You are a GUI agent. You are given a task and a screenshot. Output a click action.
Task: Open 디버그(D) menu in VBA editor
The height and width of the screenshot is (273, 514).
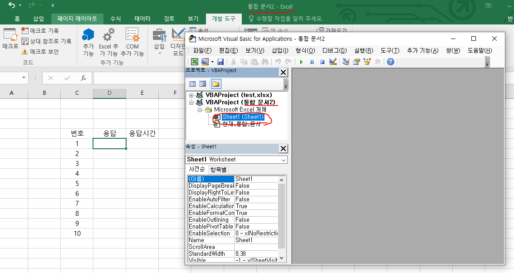coord(334,50)
